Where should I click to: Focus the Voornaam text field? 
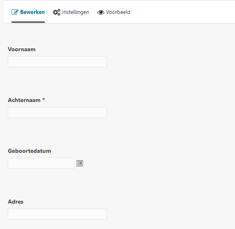(57, 61)
